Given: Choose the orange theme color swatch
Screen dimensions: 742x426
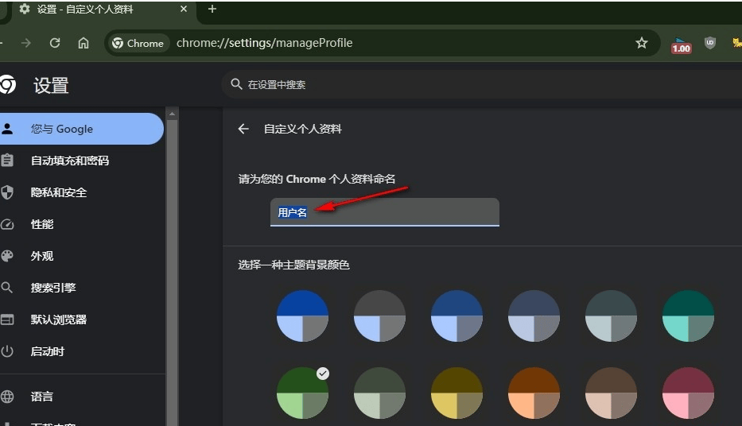Looking at the screenshot, I should [534, 393].
